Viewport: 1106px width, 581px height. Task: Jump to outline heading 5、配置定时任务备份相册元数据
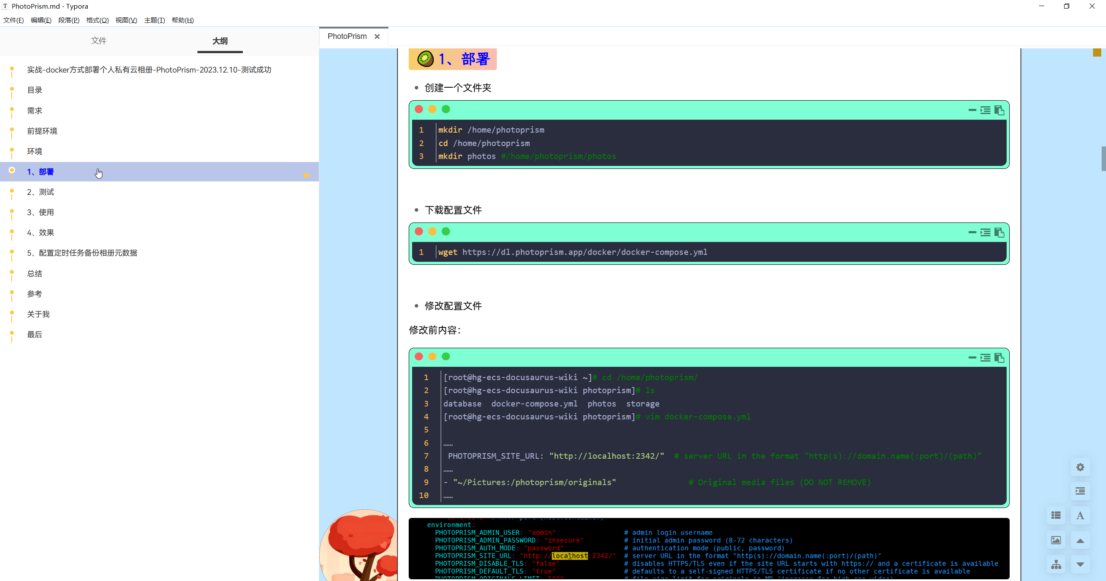(82, 253)
